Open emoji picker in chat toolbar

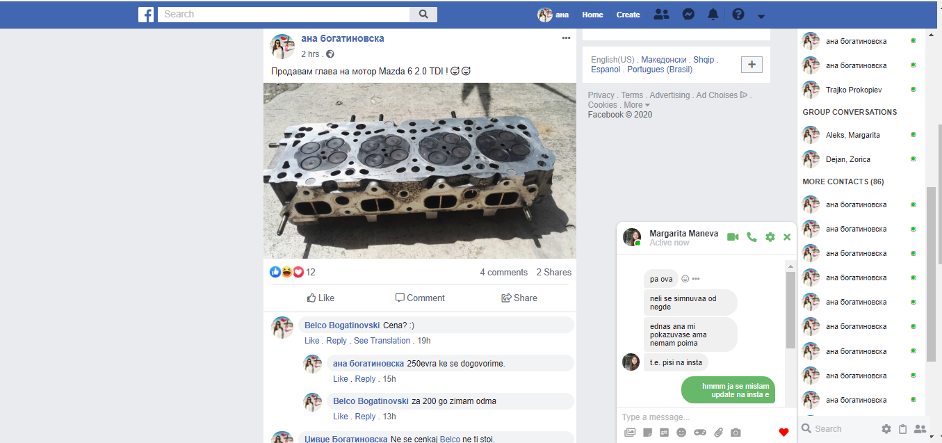[681, 433]
